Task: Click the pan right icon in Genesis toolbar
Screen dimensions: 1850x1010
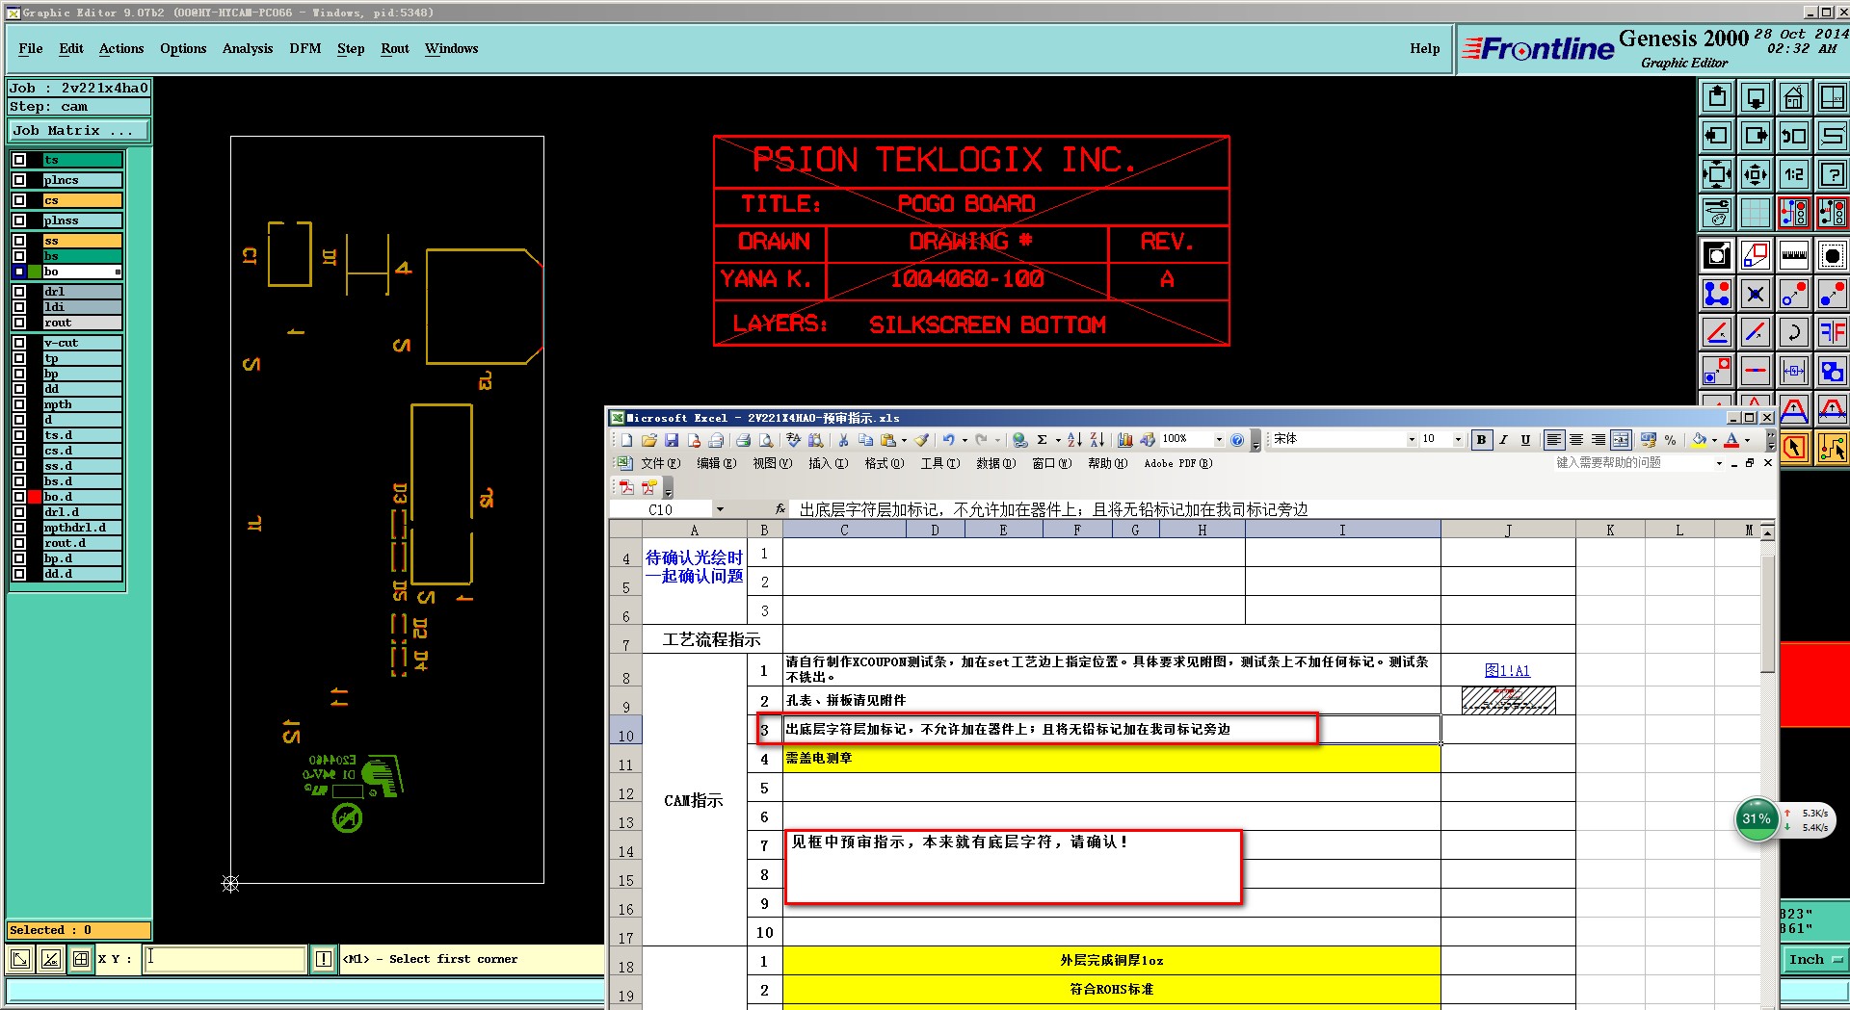Action: (1756, 136)
